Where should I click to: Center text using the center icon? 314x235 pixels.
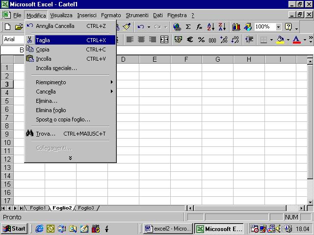coord(141,39)
